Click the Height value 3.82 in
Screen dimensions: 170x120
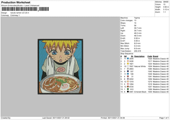click(x=166, y=7)
